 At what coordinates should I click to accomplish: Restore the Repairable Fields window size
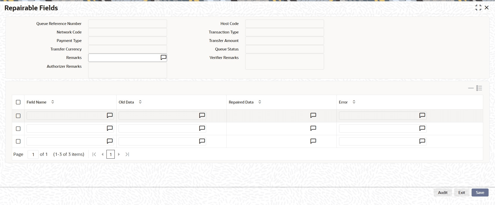pyautogui.click(x=478, y=8)
